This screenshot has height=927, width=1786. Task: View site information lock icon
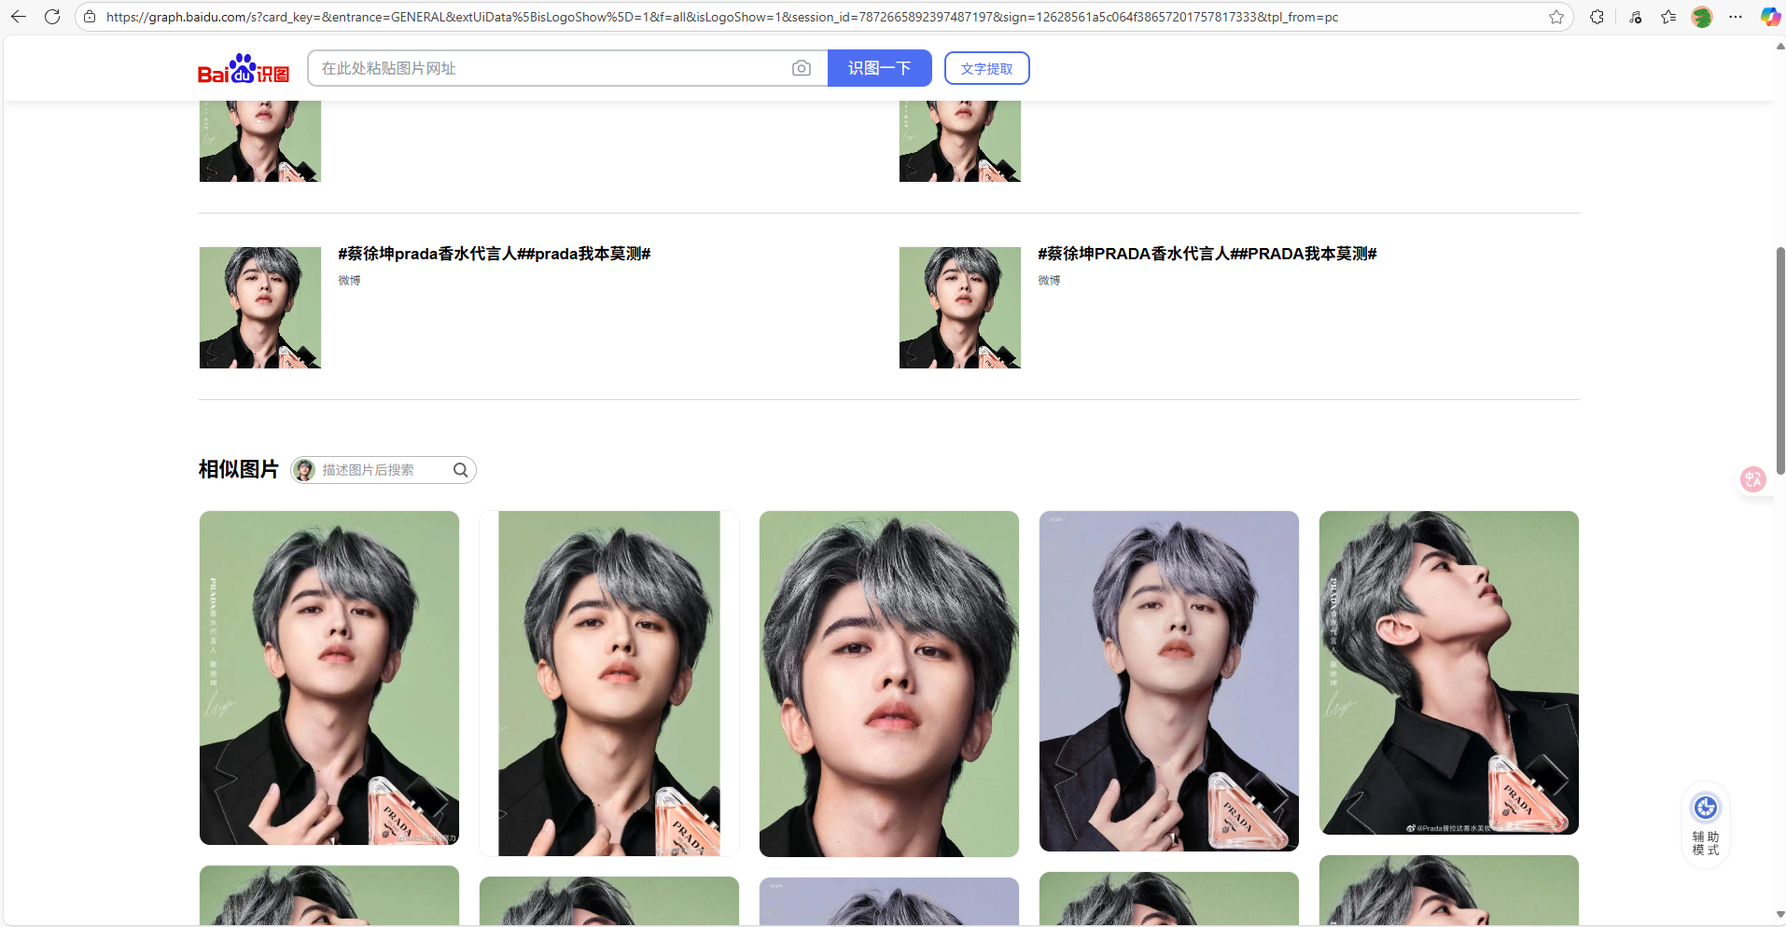click(90, 17)
